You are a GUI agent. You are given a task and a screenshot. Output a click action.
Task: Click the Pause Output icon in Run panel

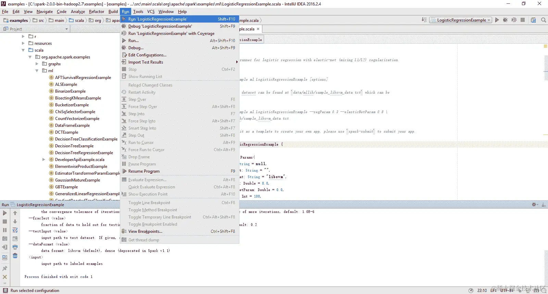pos(5,230)
